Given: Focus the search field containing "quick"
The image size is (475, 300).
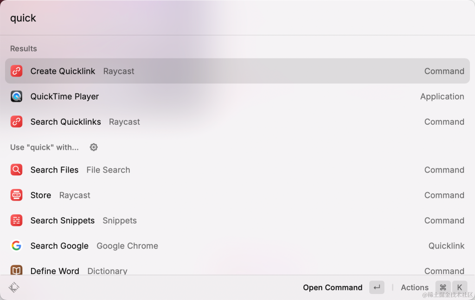Looking at the screenshot, I should pos(237,18).
